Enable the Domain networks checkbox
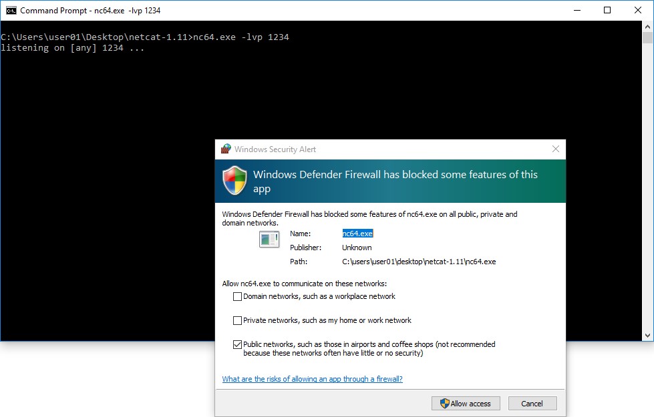This screenshot has height=417, width=654. 237,297
